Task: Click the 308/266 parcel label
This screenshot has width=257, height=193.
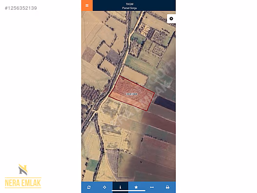Action: coord(132,94)
